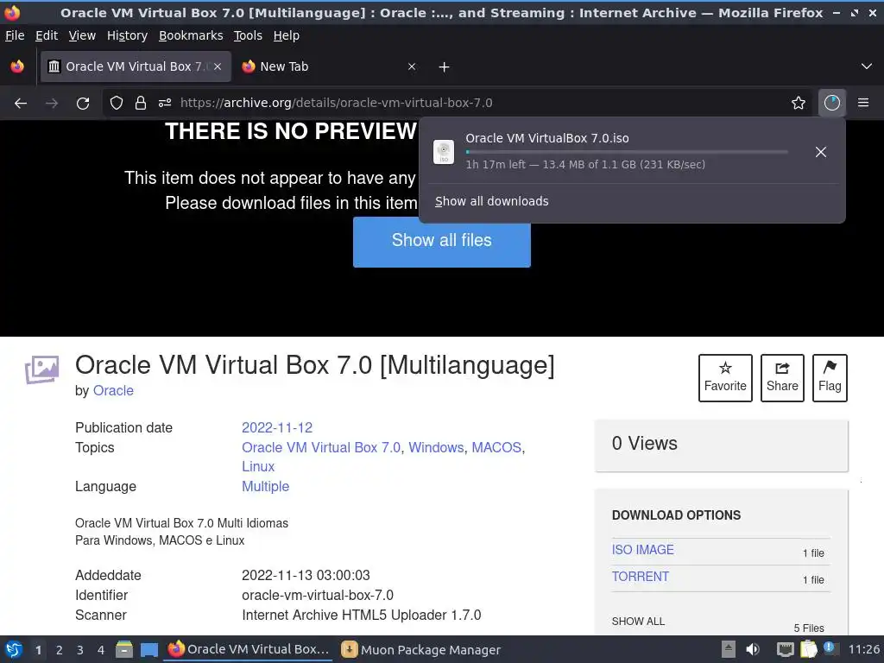Open the taskbar application menu launcher
The image size is (884, 663).
14,650
